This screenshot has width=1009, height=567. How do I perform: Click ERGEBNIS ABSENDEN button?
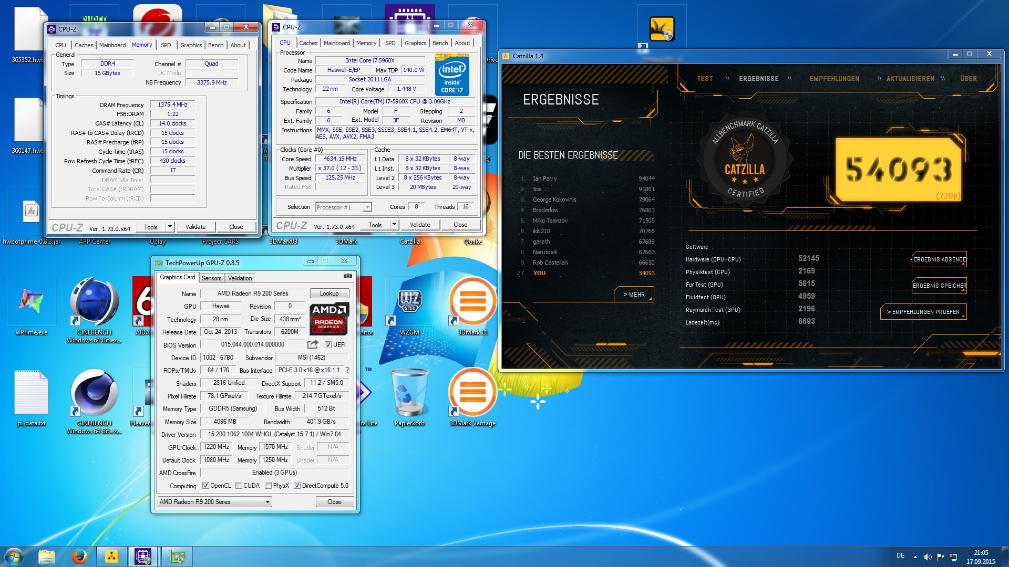tap(939, 259)
